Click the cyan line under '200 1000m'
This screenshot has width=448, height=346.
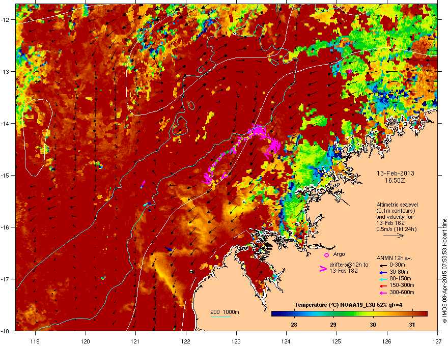[220, 316]
